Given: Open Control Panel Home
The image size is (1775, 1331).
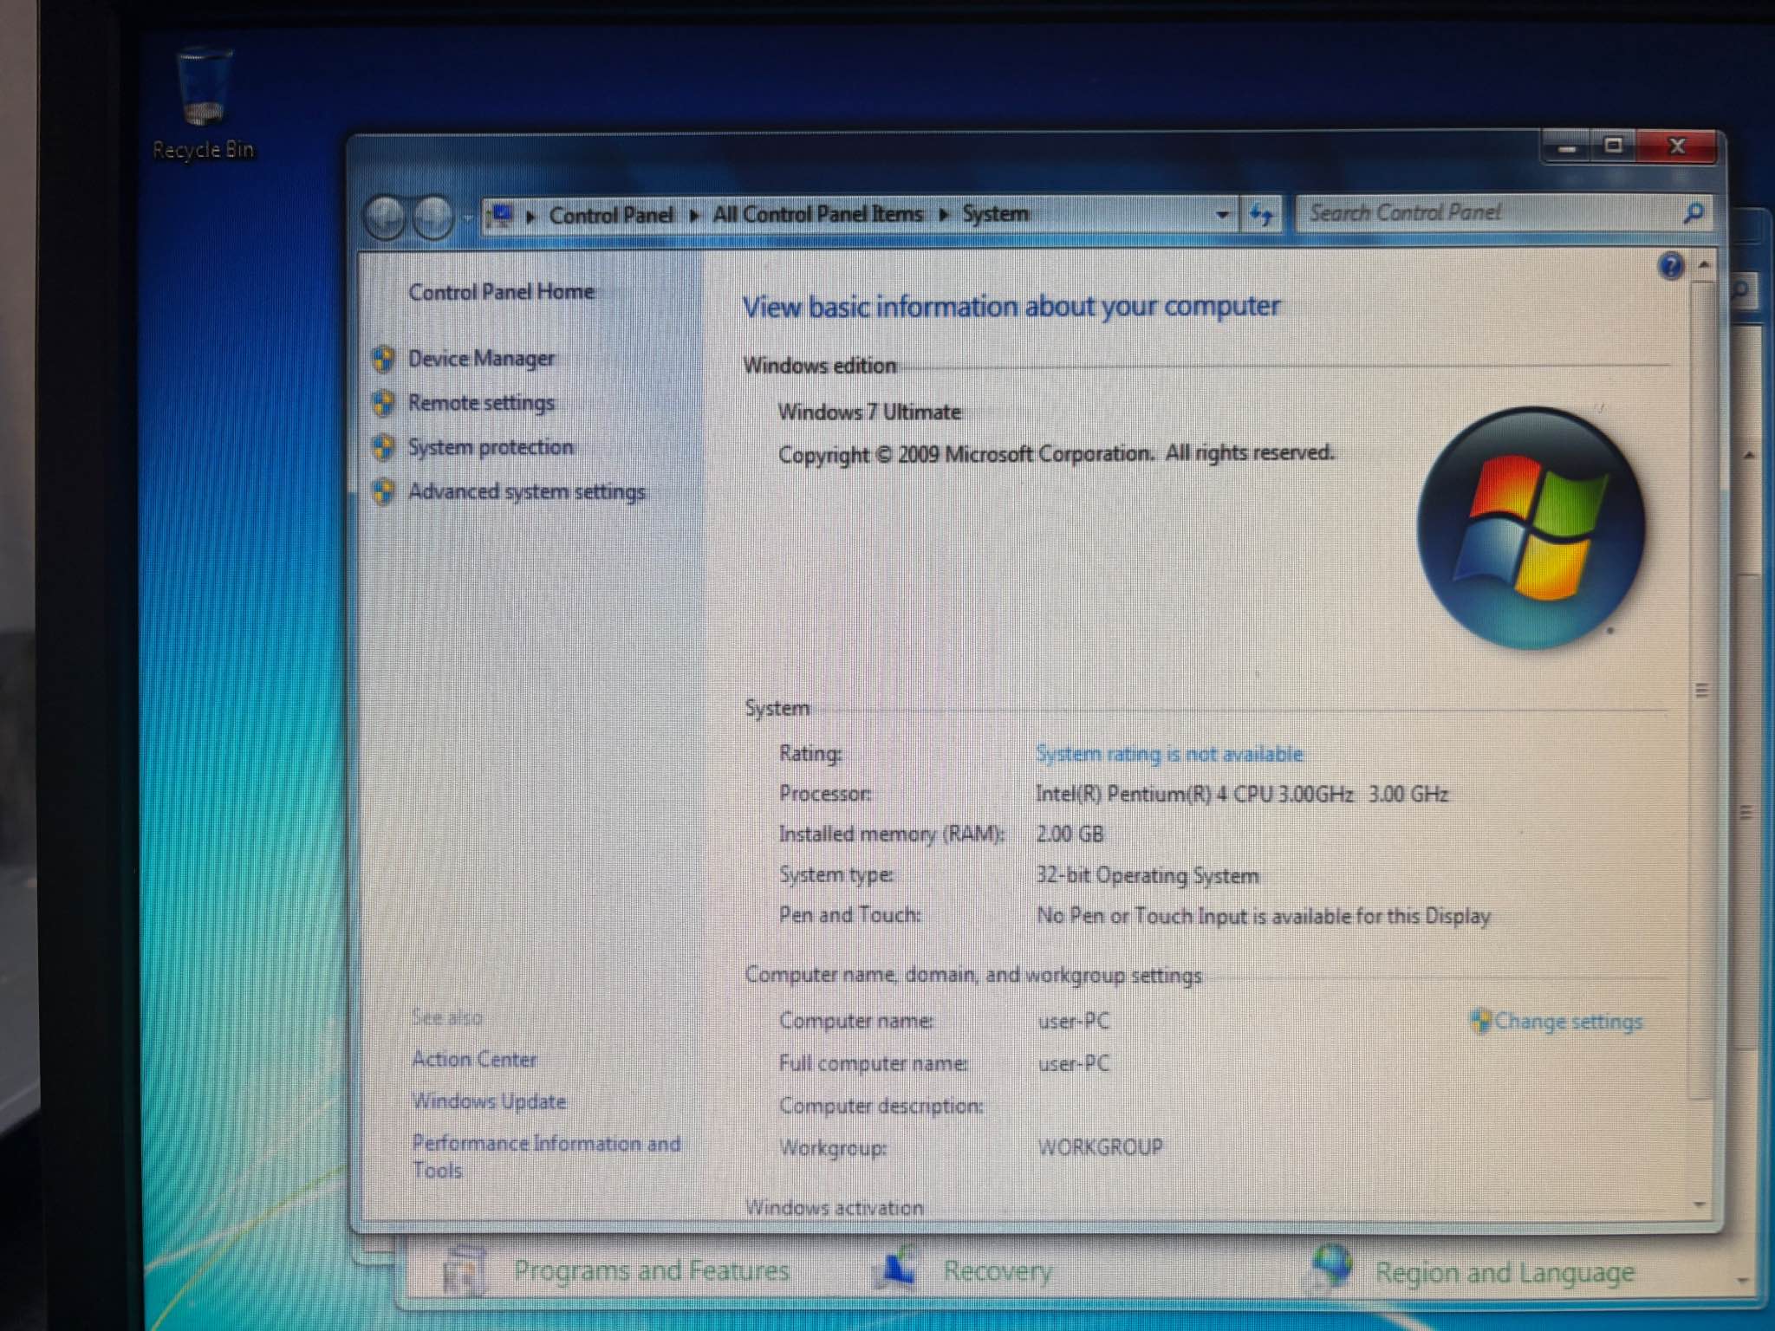Looking at the screenshot, I should coord(502,292).
